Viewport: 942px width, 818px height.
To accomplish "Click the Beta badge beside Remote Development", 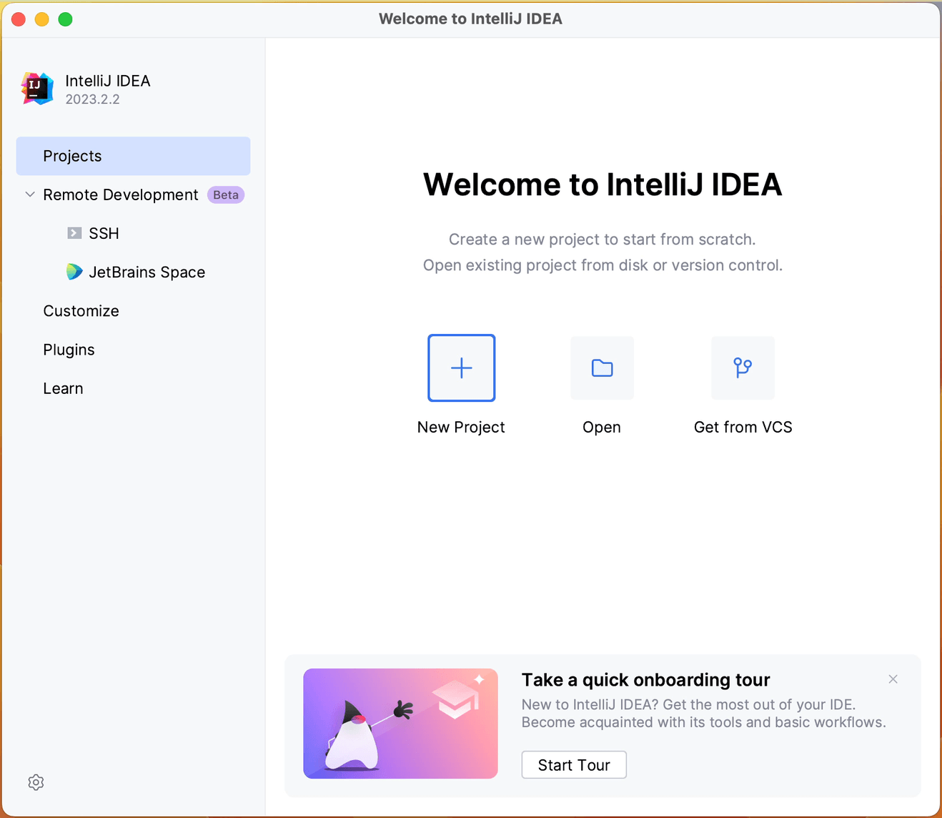I will (x=226, y=194).
